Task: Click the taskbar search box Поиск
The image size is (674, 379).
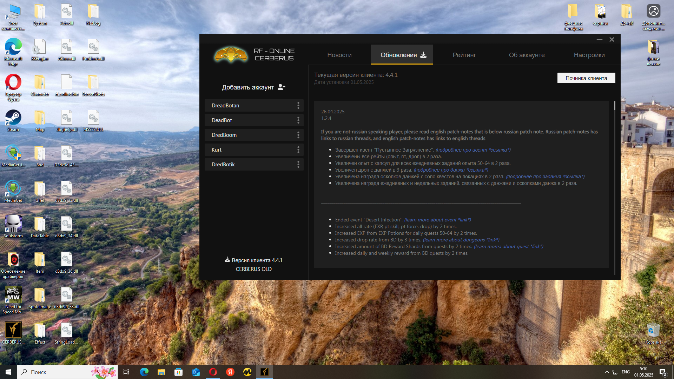Action: click(67, 372)
